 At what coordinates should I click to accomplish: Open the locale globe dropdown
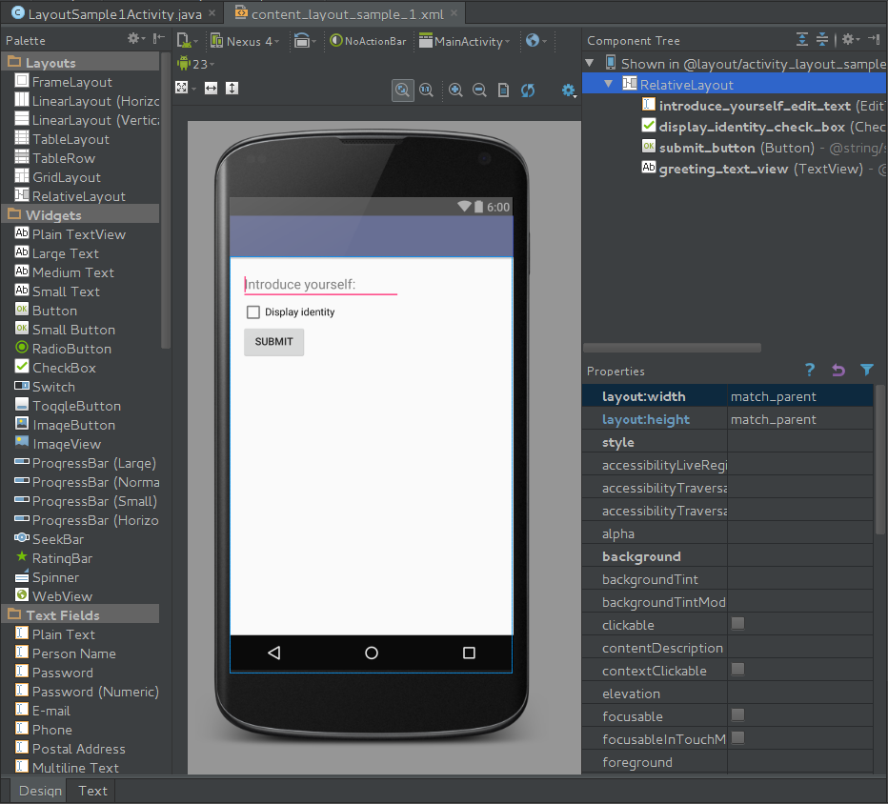[535, 40]
